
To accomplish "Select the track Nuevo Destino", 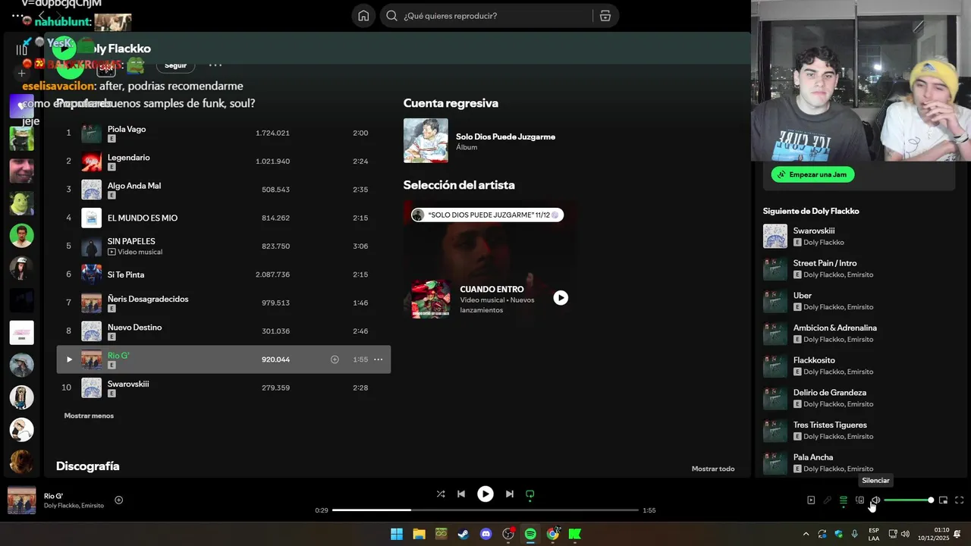I will [x=223, y=331].
